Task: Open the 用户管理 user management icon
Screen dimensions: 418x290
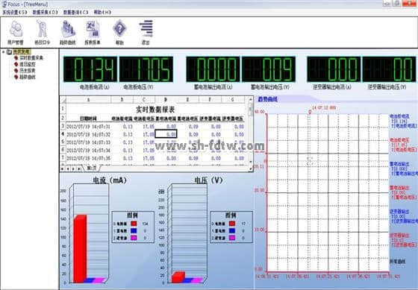Action: (x=16, y=32)
